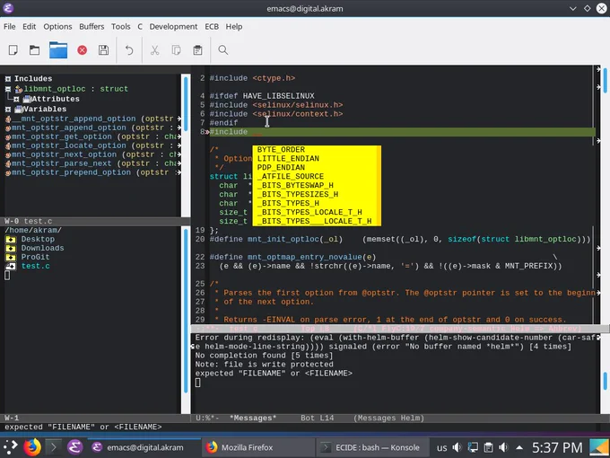Click methods panel scrollbar thumb

(186, 103)
